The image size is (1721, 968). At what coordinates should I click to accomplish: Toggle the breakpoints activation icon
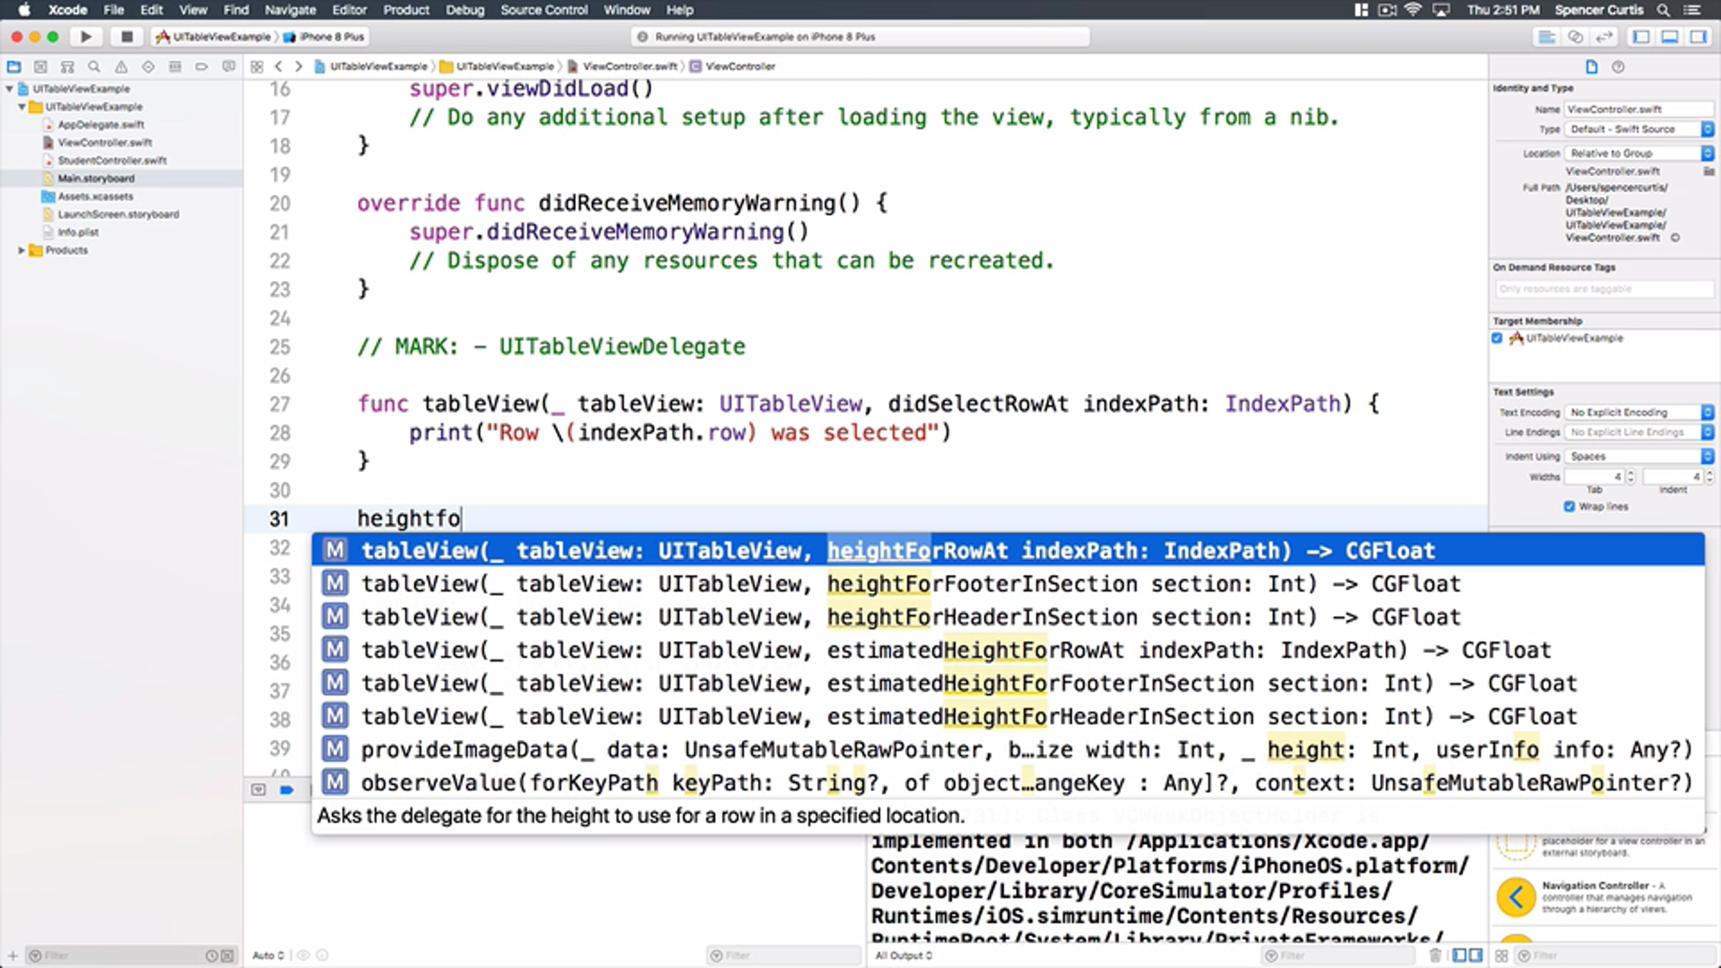[286, 789]
